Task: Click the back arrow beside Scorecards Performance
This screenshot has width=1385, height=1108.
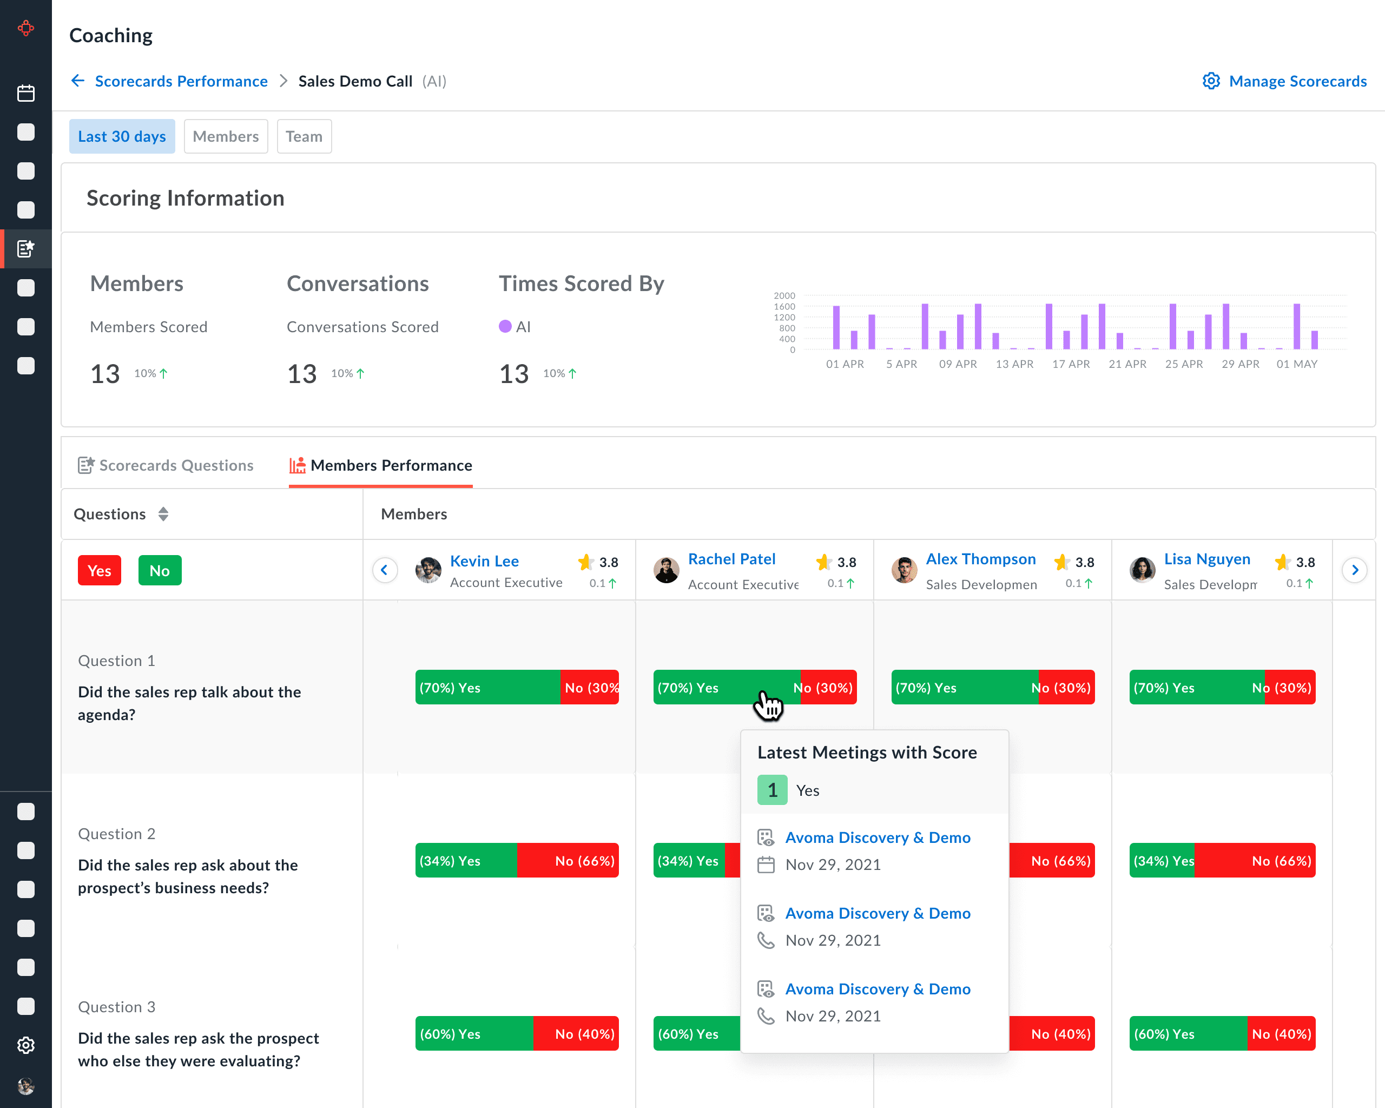Action: pyautogui.click(x=78, y=81)
